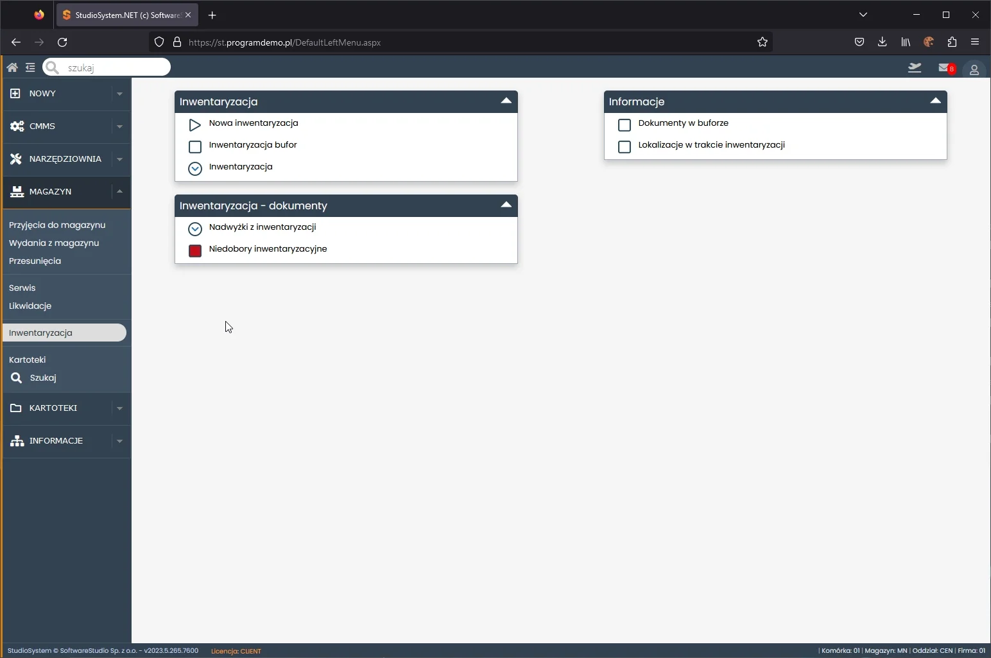The width and height of the screenshot is (991, 658).
Task: Click the checkbox for Lokalizacje w trakcie inwentaryzacji
Action: (x=625, y=146)
